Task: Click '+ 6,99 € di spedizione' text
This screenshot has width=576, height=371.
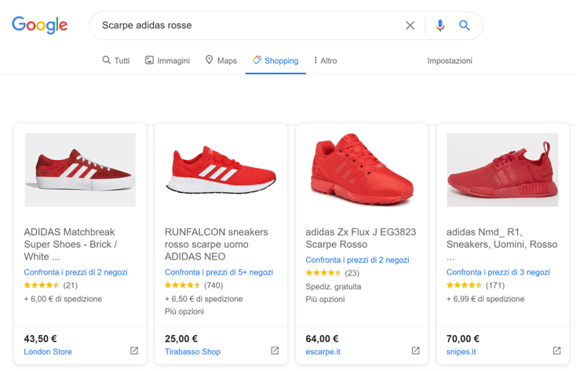Action: click(485, 299)
